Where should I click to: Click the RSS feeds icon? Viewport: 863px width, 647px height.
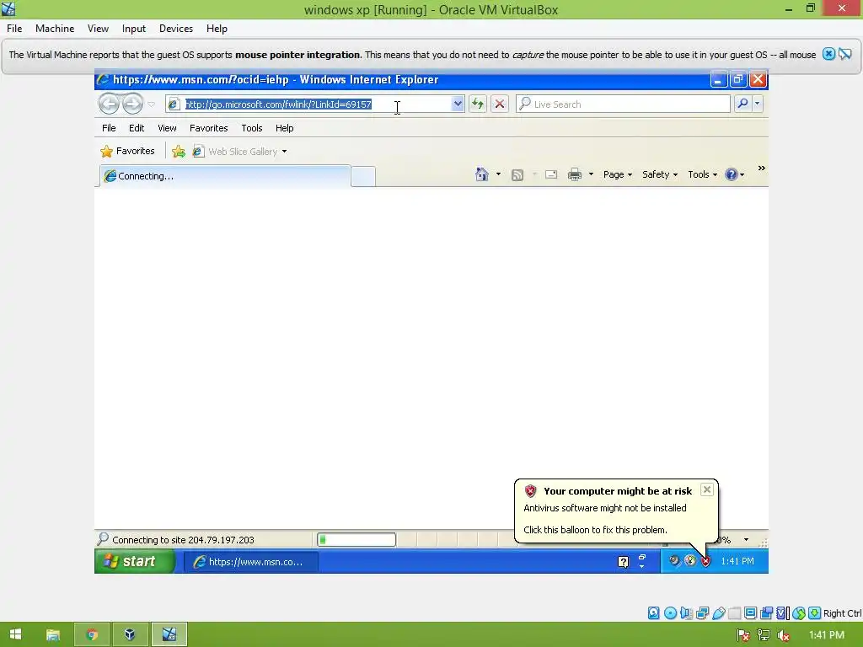[x=517, y=175]
